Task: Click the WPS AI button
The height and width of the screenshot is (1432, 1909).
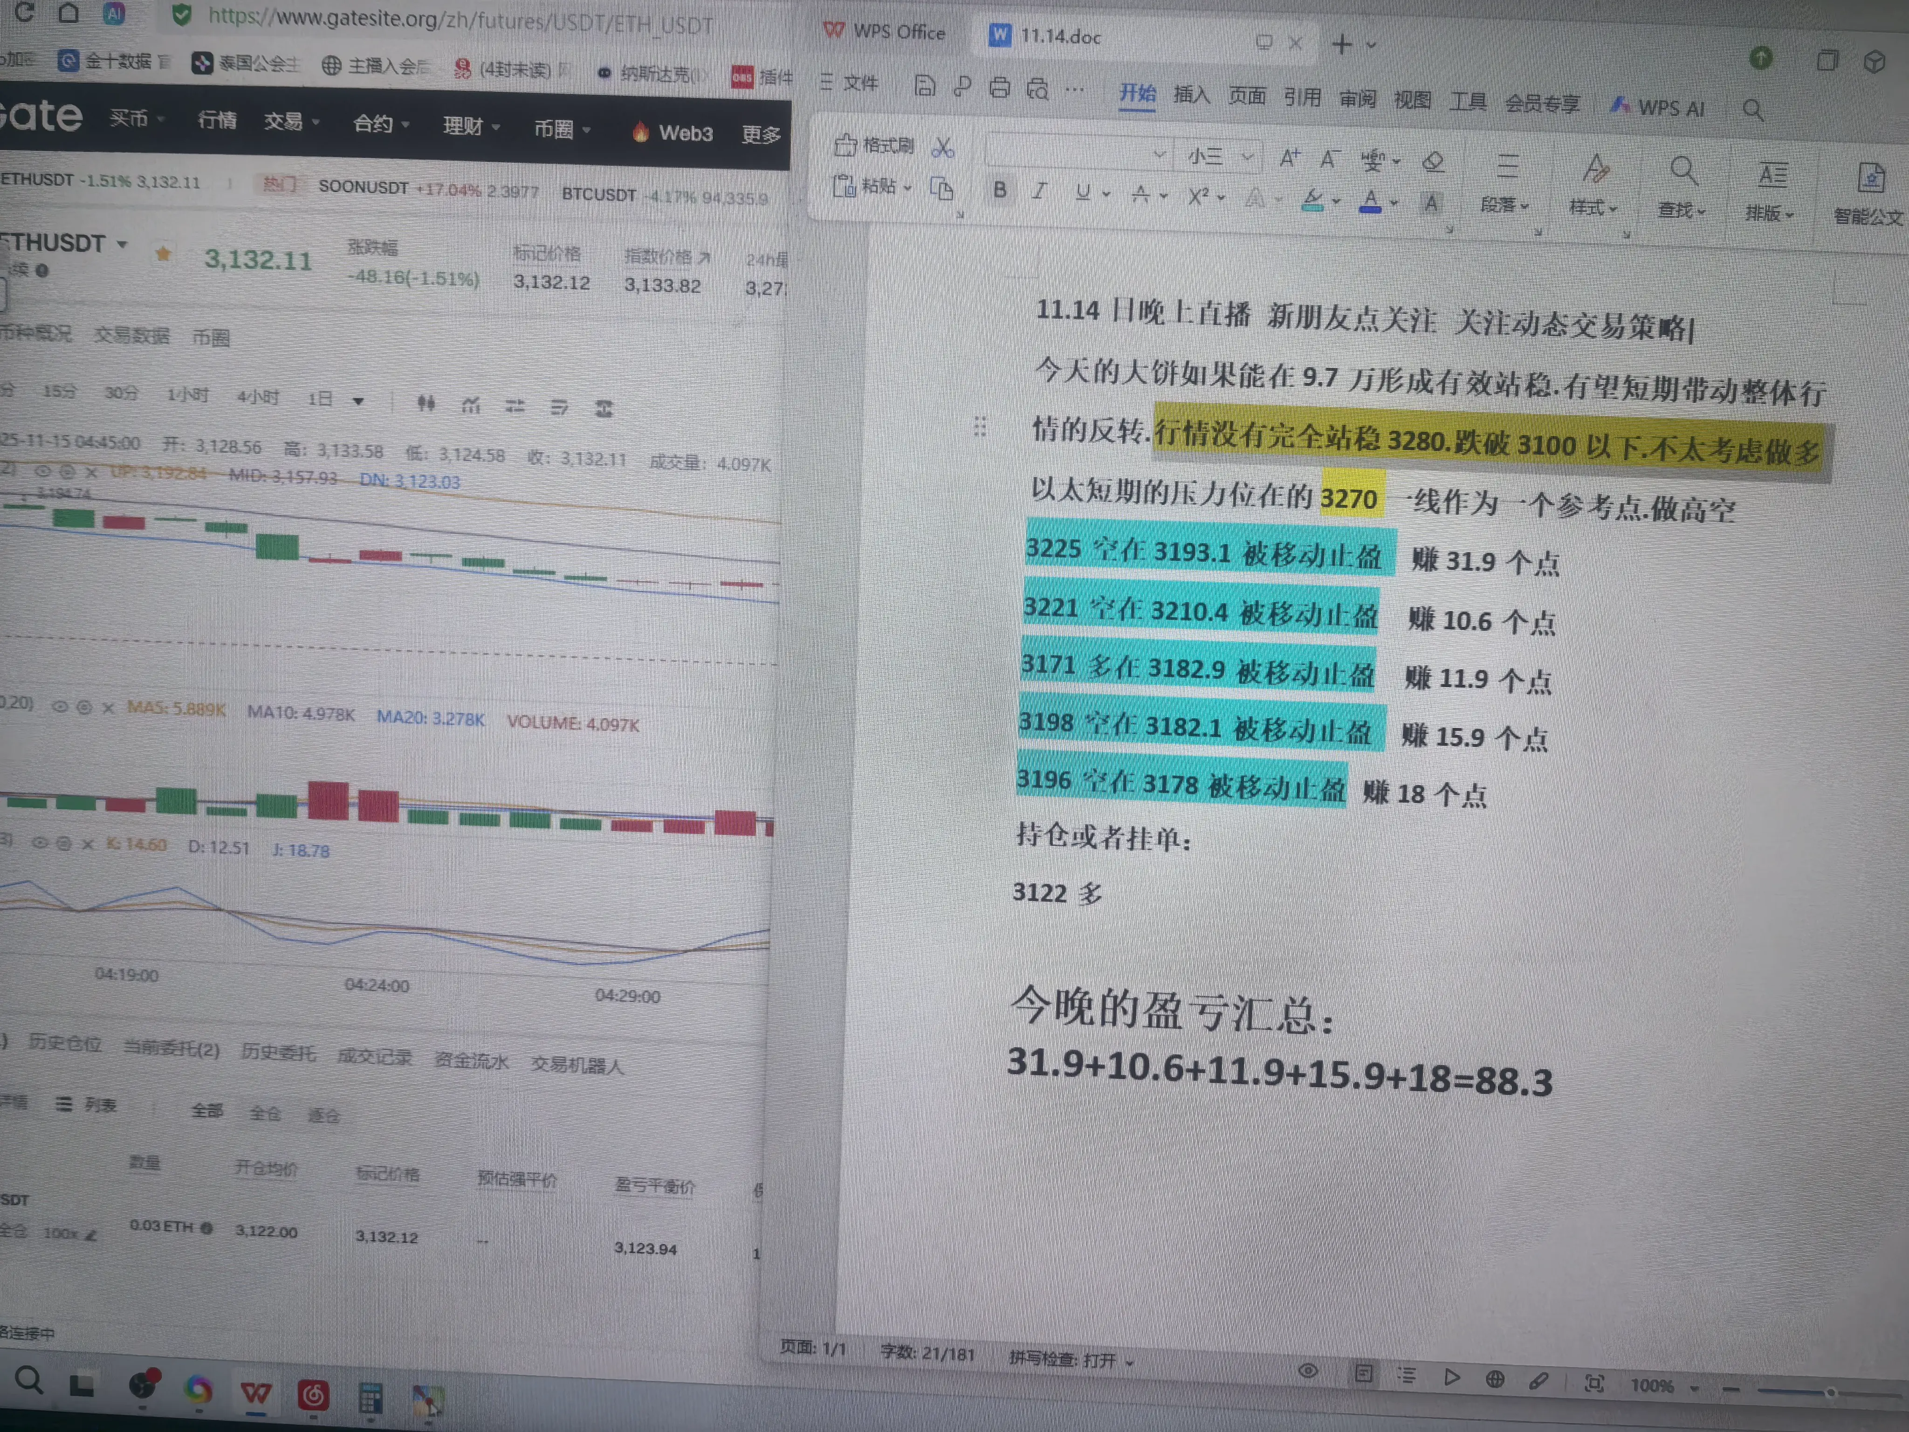Action: [x=1658, y=108]
